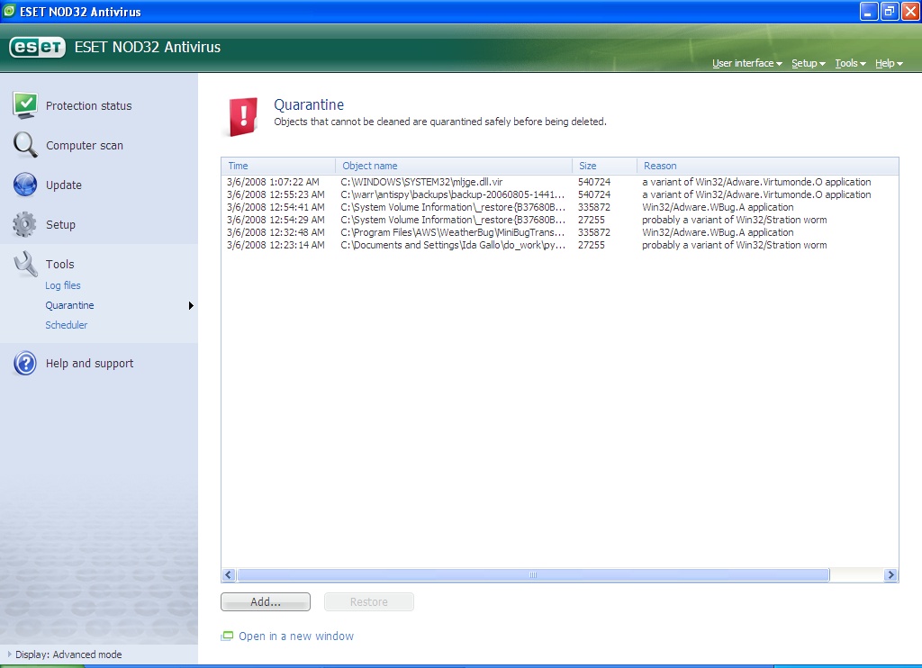Click the horizontal scrollbar right arrow

pyautogui.click(x=890, y=575)
